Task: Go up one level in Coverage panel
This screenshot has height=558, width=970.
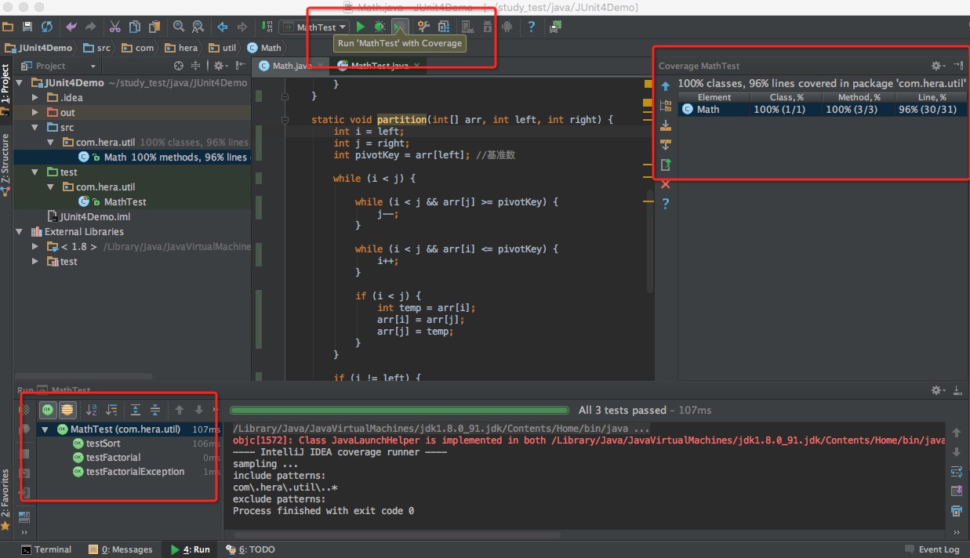Action: click(x=666, y=86)
